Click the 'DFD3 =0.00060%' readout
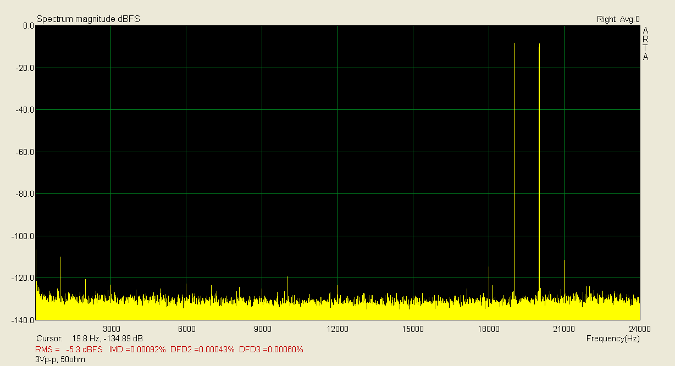Image resolution: width=675 pixels, height=366 pixels. pyautogui.click(x=272, y=350)
